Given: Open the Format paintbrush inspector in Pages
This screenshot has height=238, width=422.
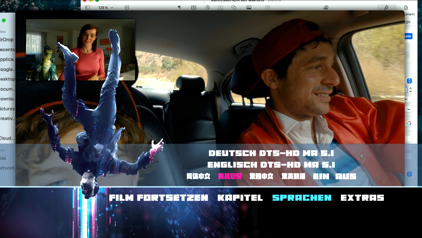Looking at the screenshot, I should 386,8.
